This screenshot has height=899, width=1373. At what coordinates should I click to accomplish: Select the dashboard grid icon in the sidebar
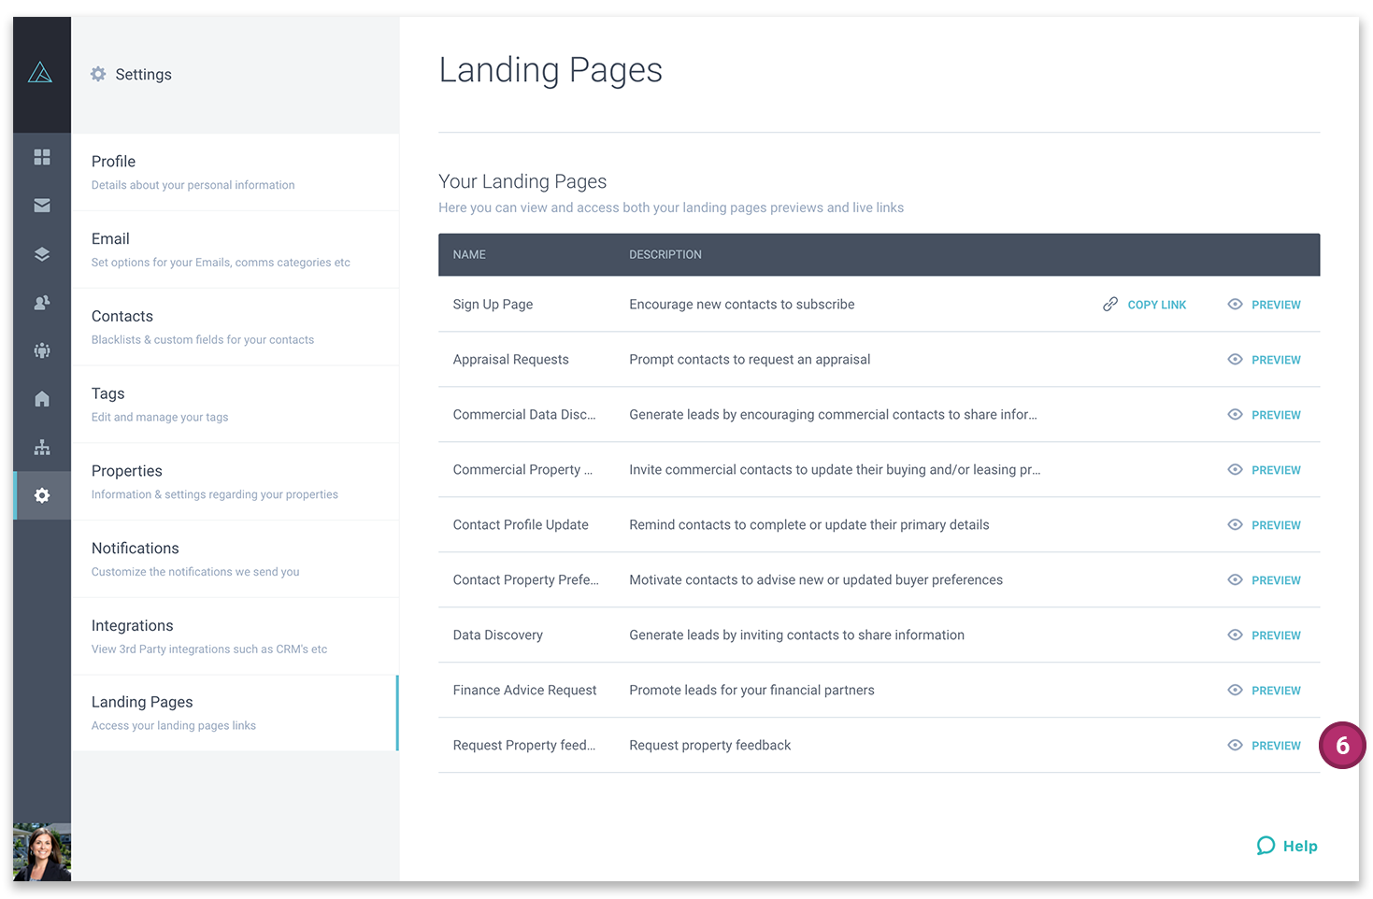click(x=41, y=157)
